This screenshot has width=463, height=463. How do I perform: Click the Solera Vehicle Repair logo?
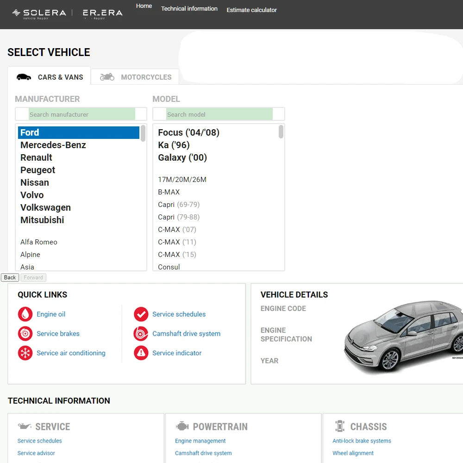(x=39, y=14)
